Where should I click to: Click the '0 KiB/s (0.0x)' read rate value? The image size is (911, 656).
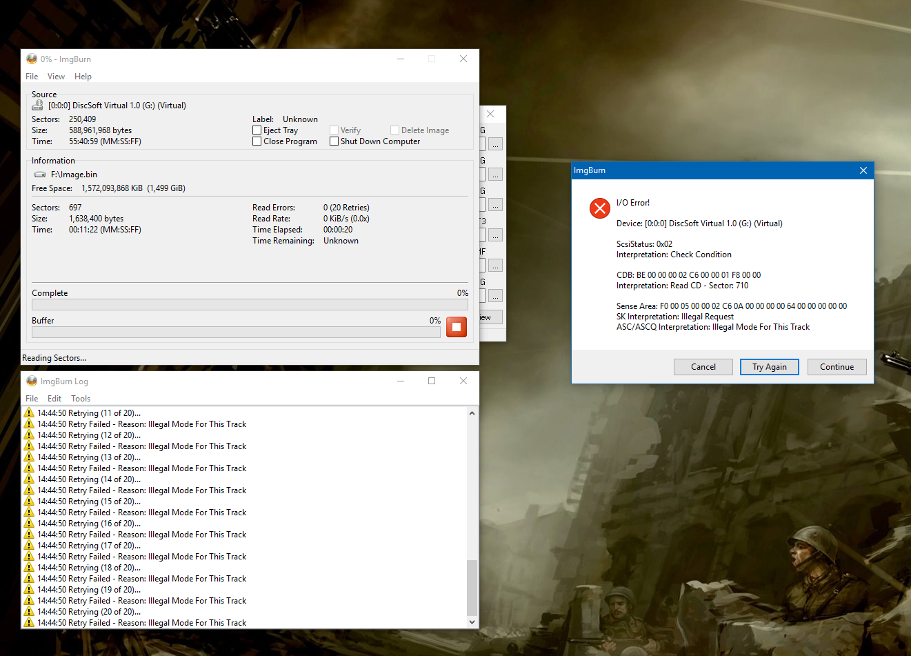click(x=346, y=219)
